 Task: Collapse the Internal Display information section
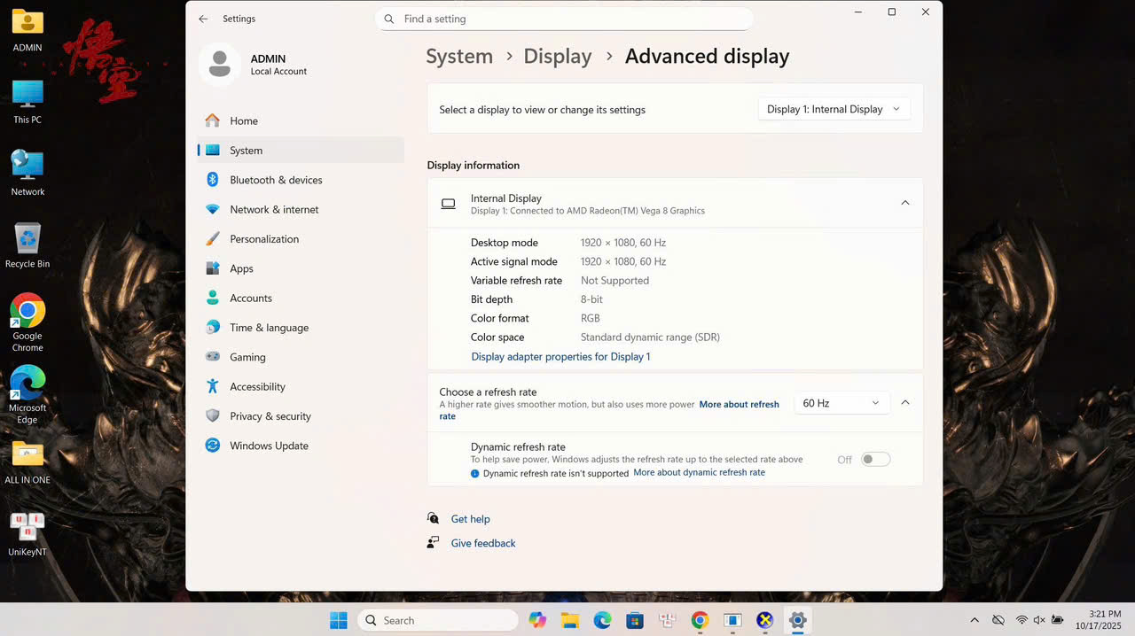click(904, 203)
